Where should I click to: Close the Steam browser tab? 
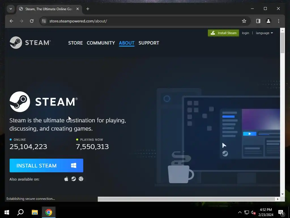tap(78, 9)
